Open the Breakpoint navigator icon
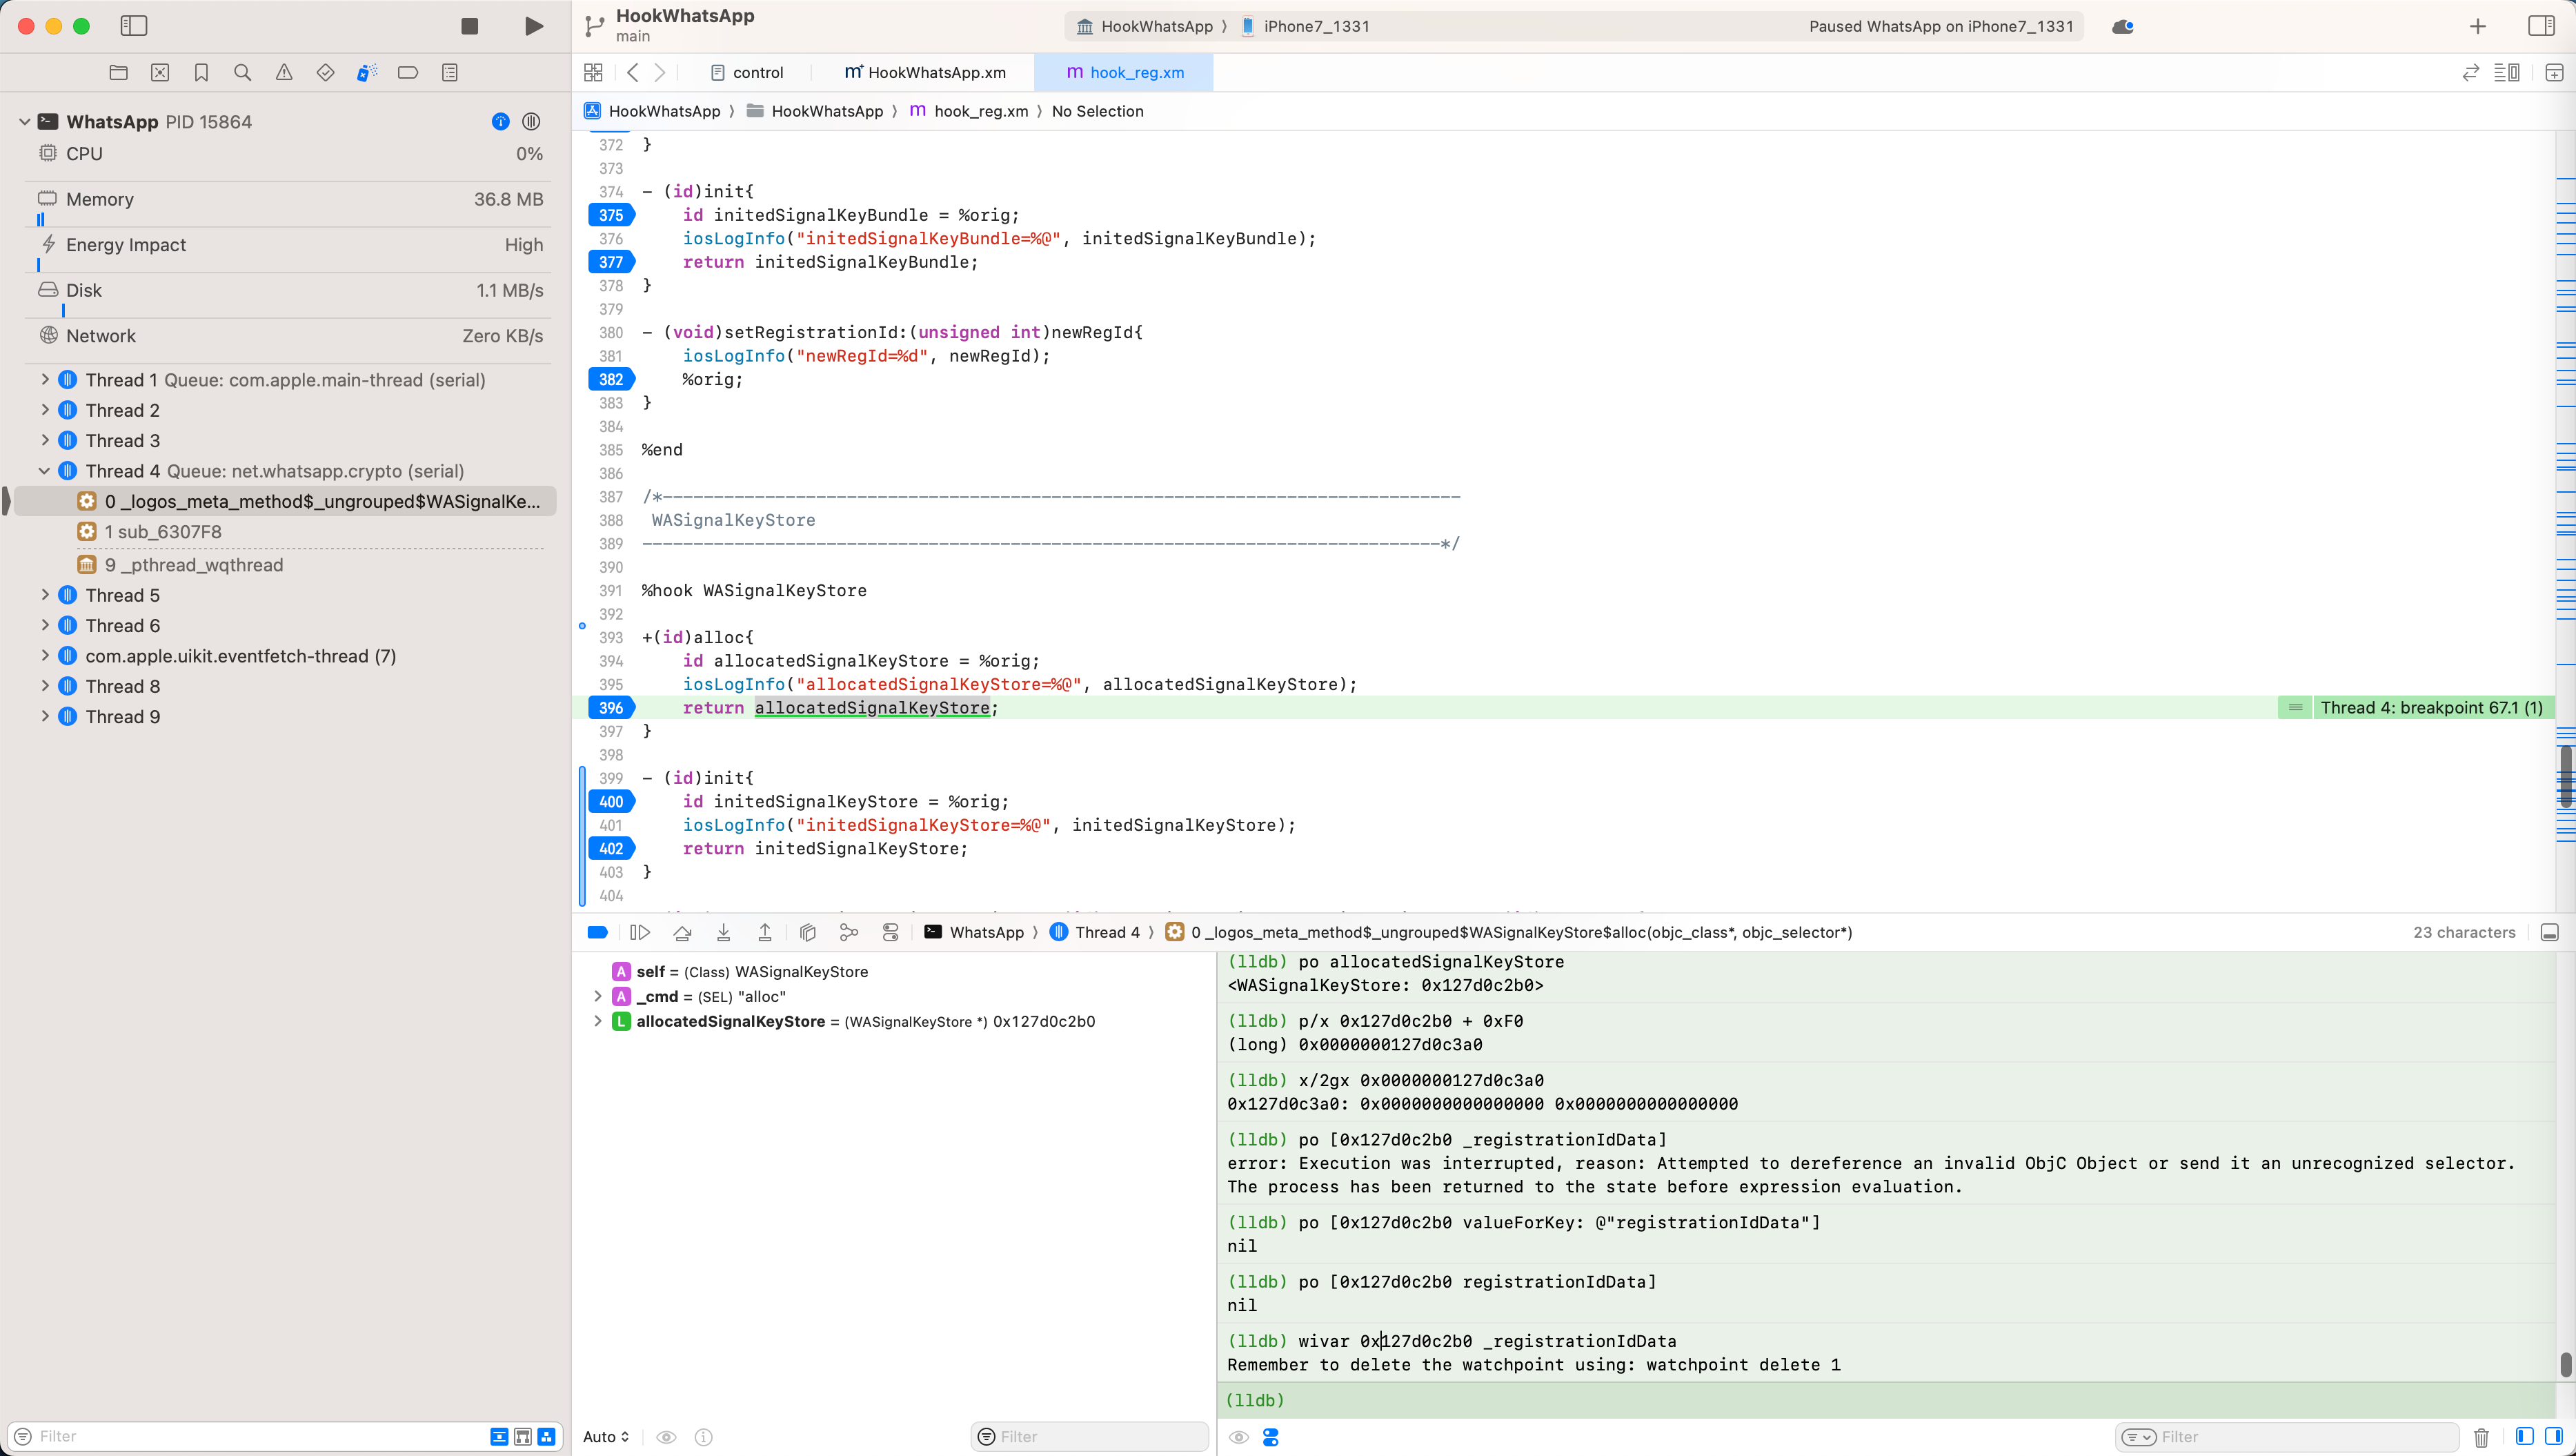 click(x=408, y=72)
